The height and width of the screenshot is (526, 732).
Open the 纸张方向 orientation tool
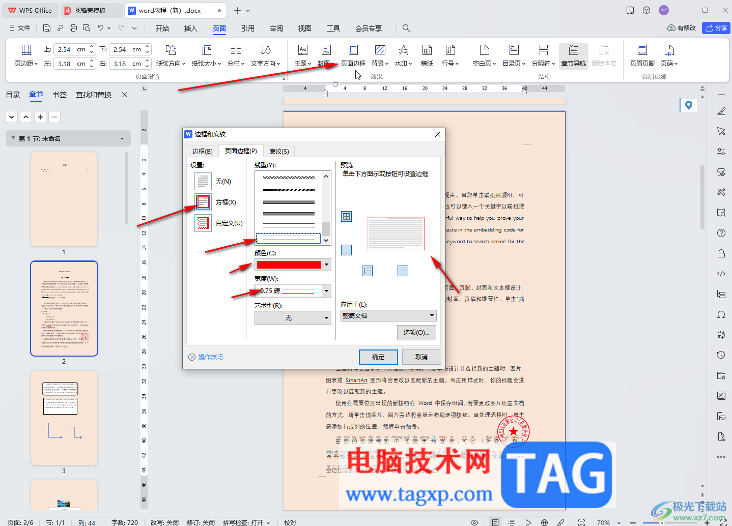[x=171, y=55]
